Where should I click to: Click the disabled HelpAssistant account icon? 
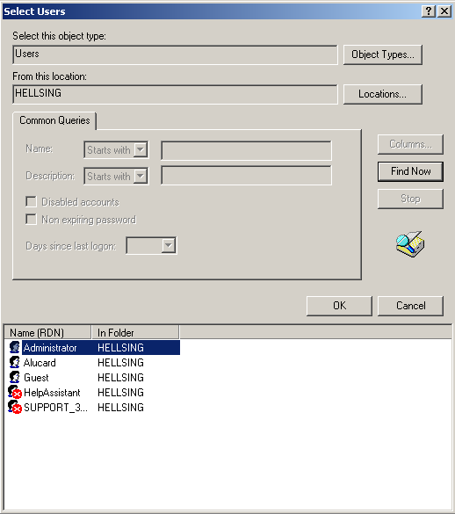coord(15,392)
